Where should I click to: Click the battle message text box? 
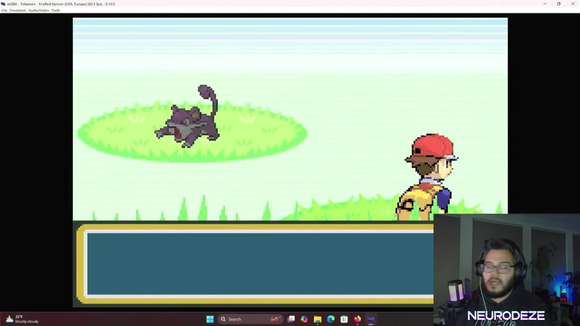click(255, 264)
